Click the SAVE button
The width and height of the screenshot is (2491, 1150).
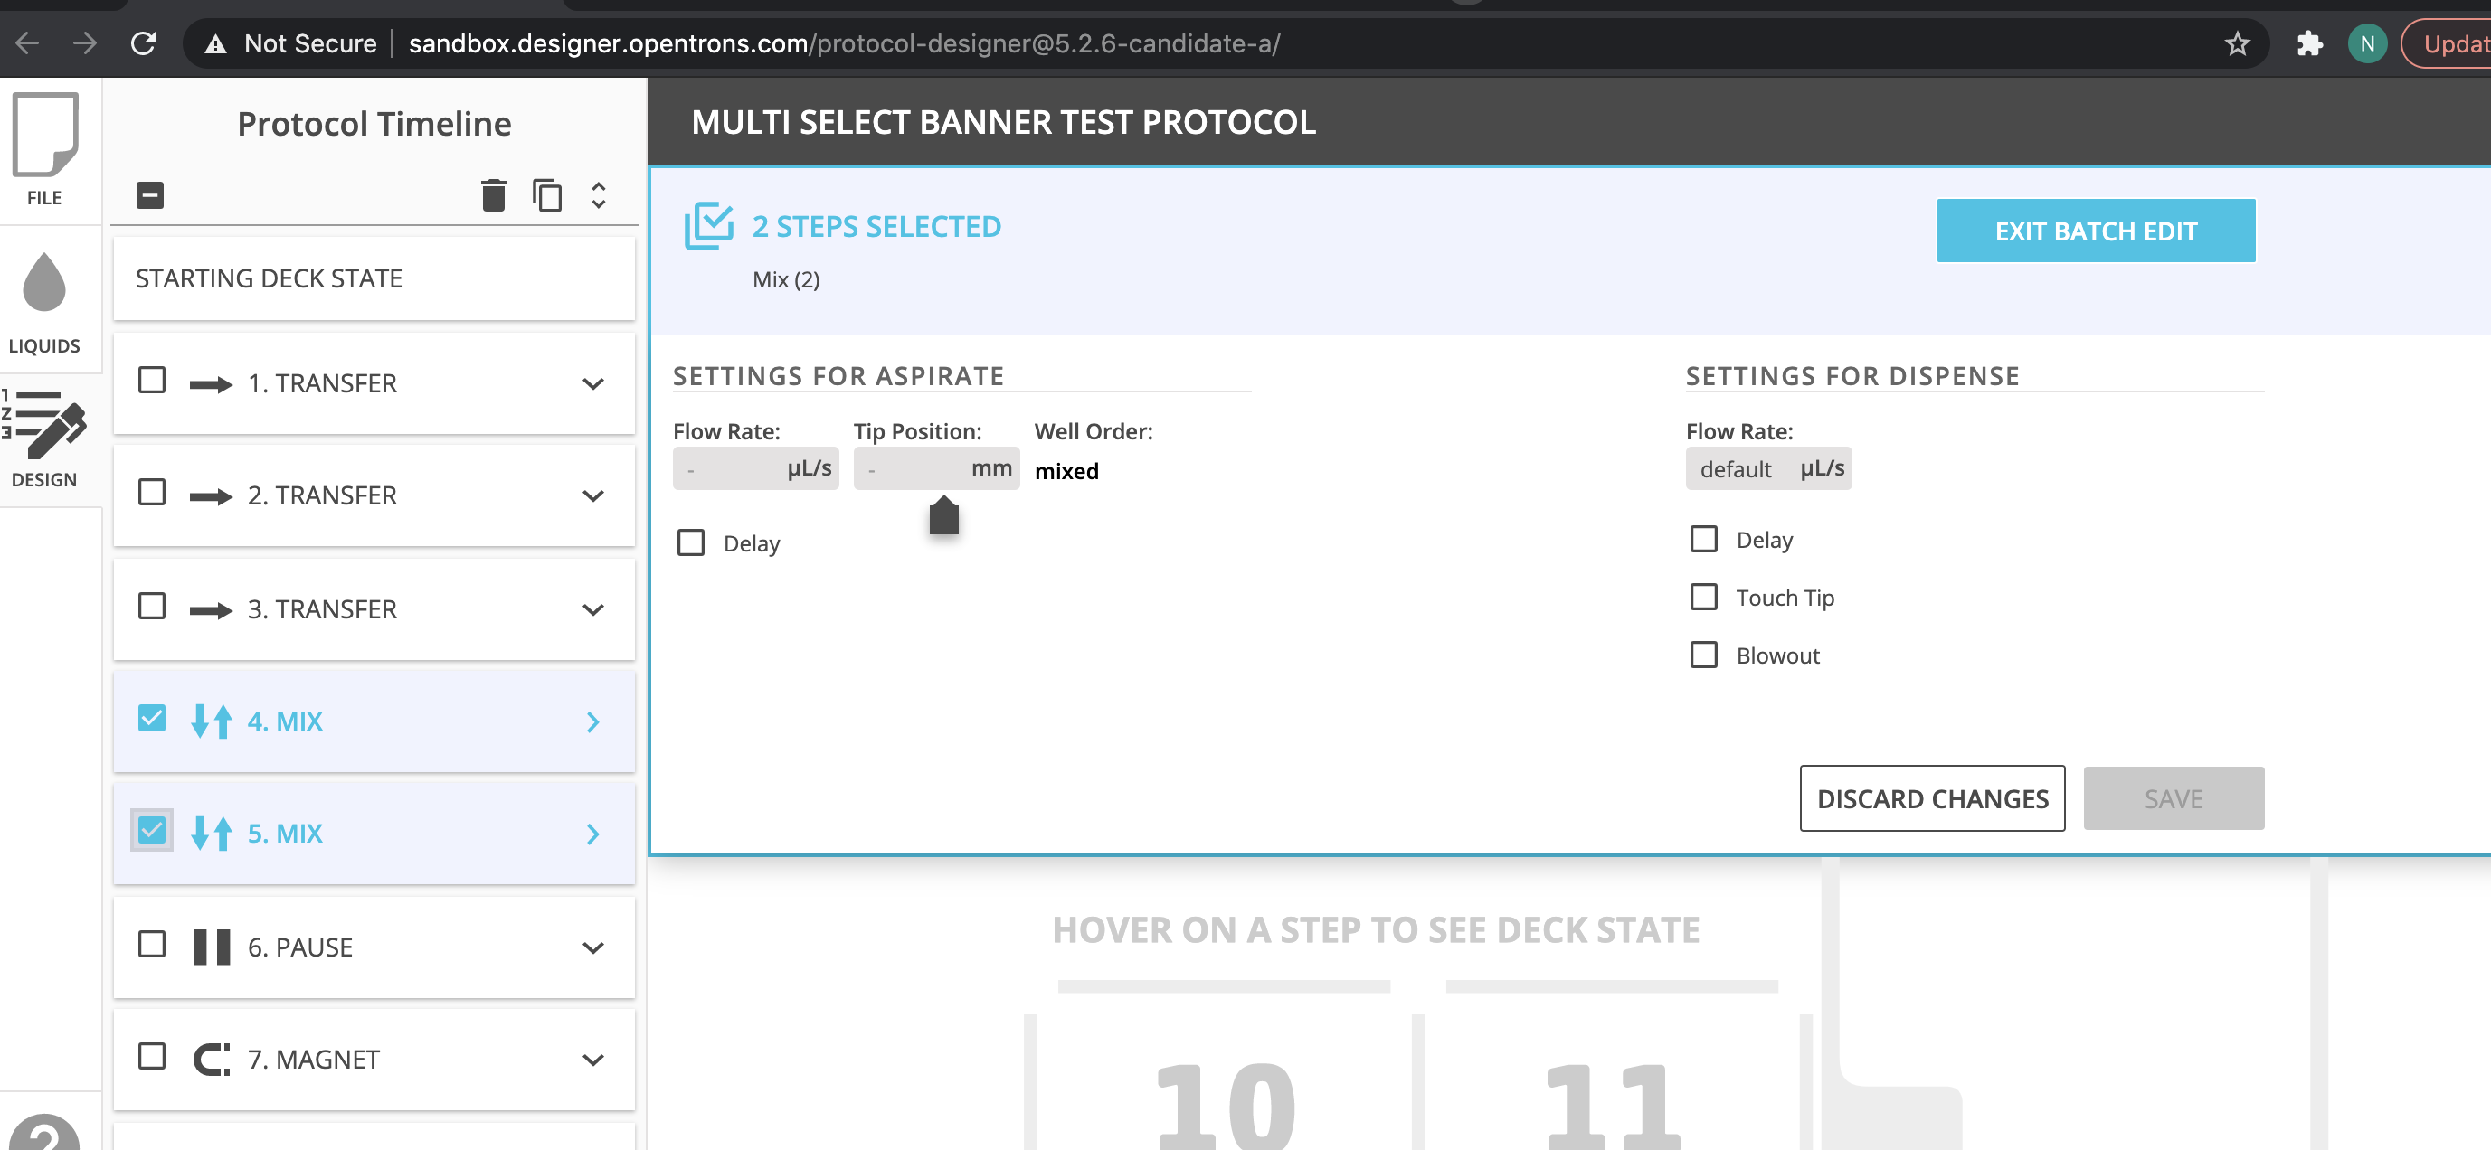point(2173,798)
